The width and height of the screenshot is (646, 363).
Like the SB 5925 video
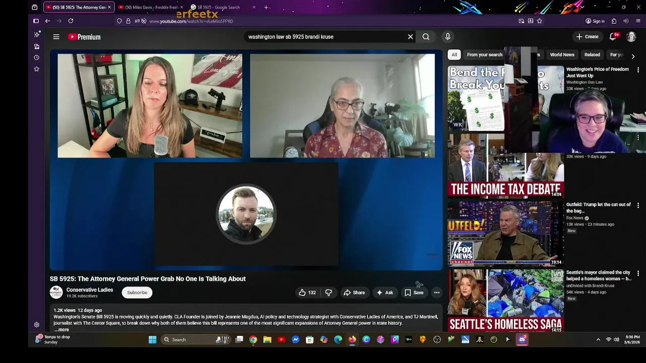[x=307, y=292]
